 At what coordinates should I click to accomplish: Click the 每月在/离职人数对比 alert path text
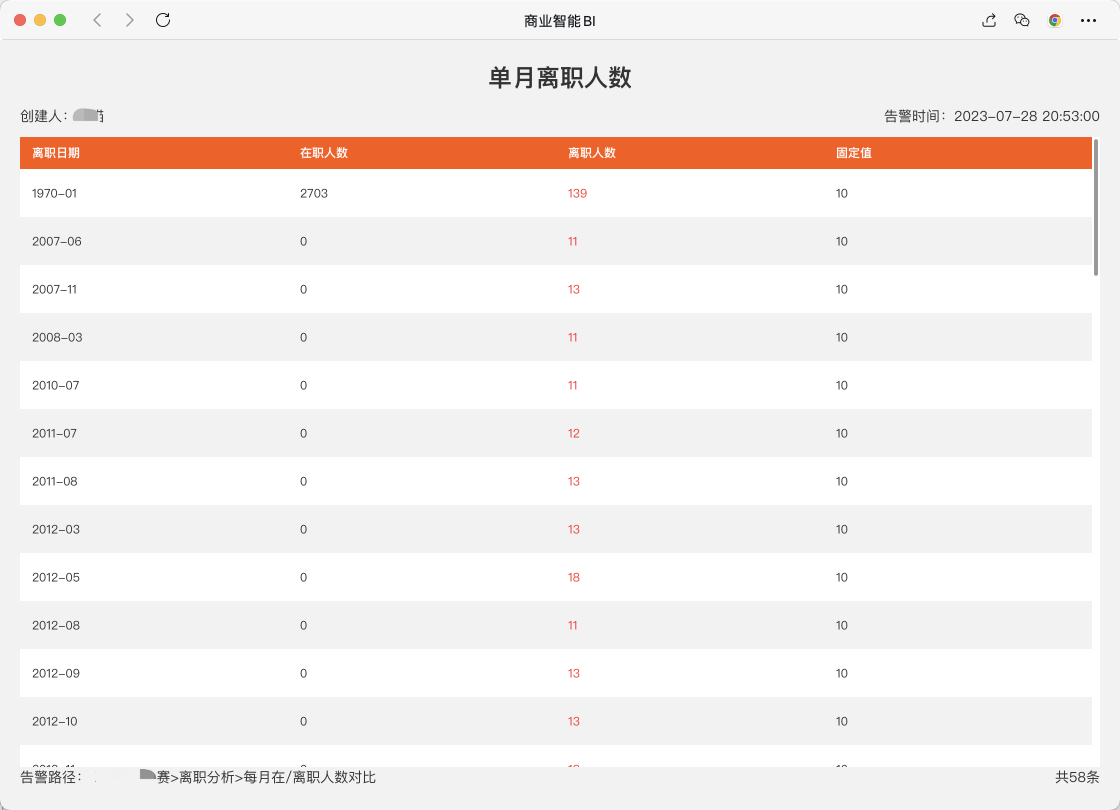pyautogui.click(x=309, y=777)
